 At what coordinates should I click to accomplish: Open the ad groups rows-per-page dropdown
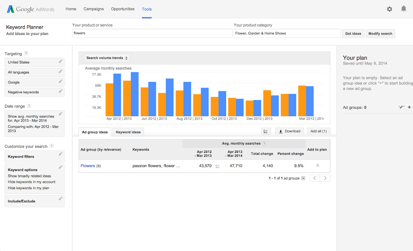coord(303,178)
